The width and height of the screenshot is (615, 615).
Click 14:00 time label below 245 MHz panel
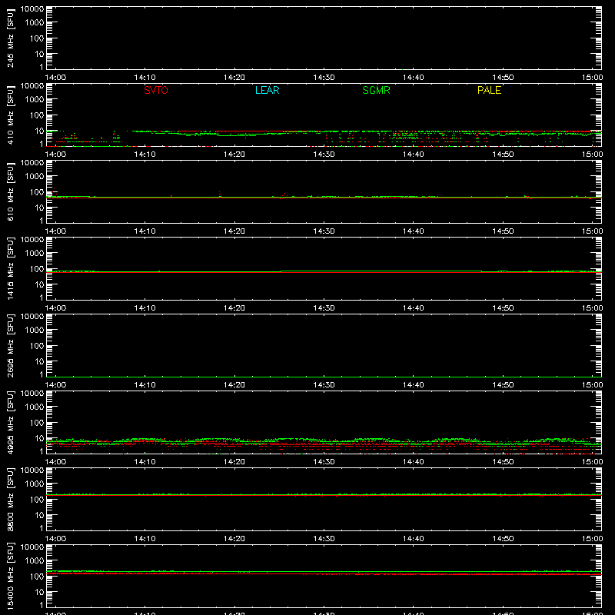pyautogui.click(x=55, y=78)
